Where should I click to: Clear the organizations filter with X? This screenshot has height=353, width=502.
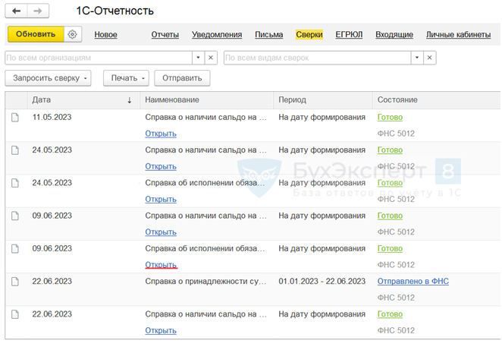[x=211, y=58]
